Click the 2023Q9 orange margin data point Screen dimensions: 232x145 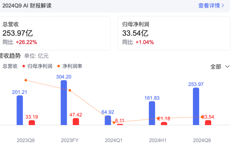coord(26,80)
